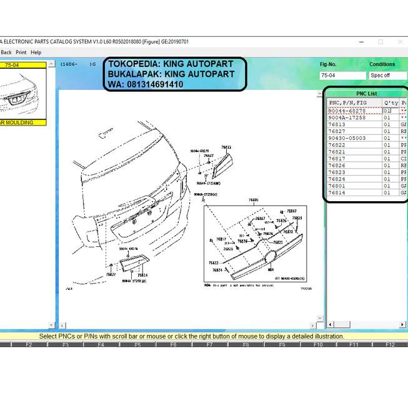Screen dimensions: 408x408
Task: Click the Q'ty cell of first row
Action: 390,111
